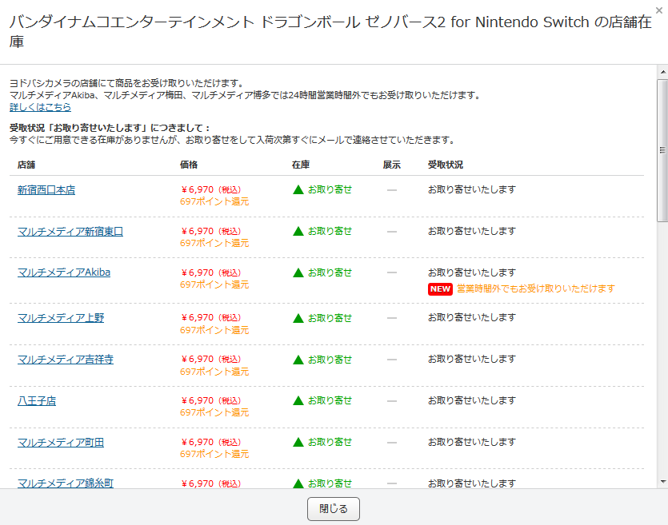Click the dialog title ドラゴンボール ゼノバース2 text
Viewport: 668px width, 525px height.
tap(353, 22)
